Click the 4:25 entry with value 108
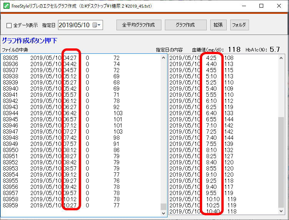Screen dimensions: 289x220 click(201, 58)
